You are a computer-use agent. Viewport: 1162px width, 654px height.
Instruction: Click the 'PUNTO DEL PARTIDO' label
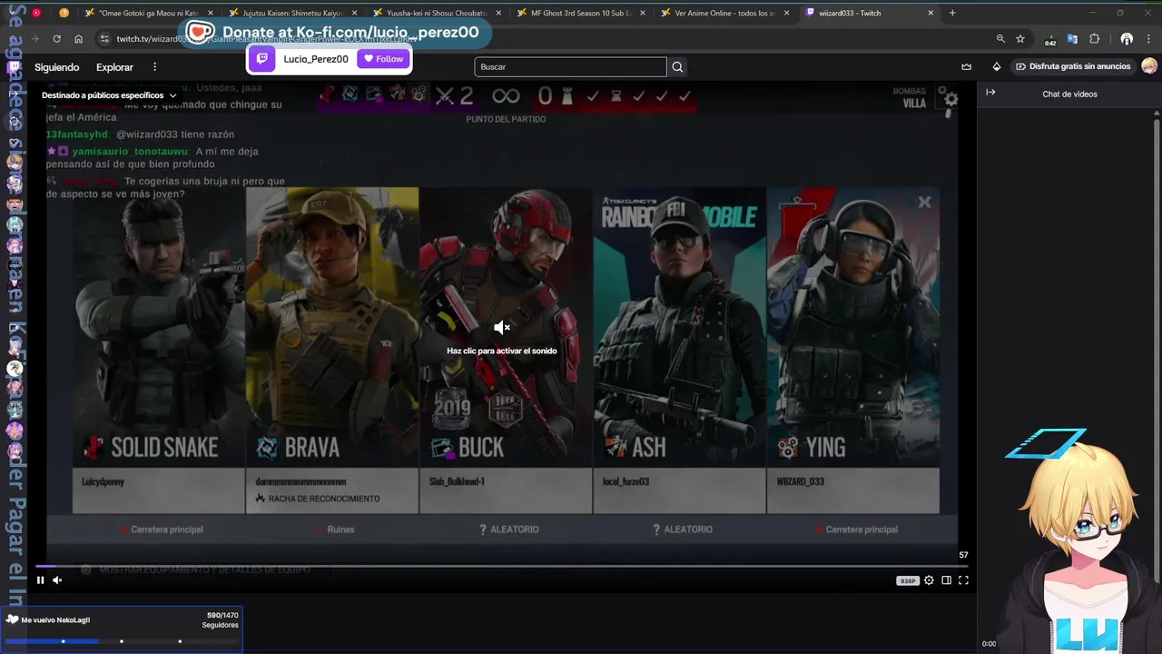click(x=506, y=119)
